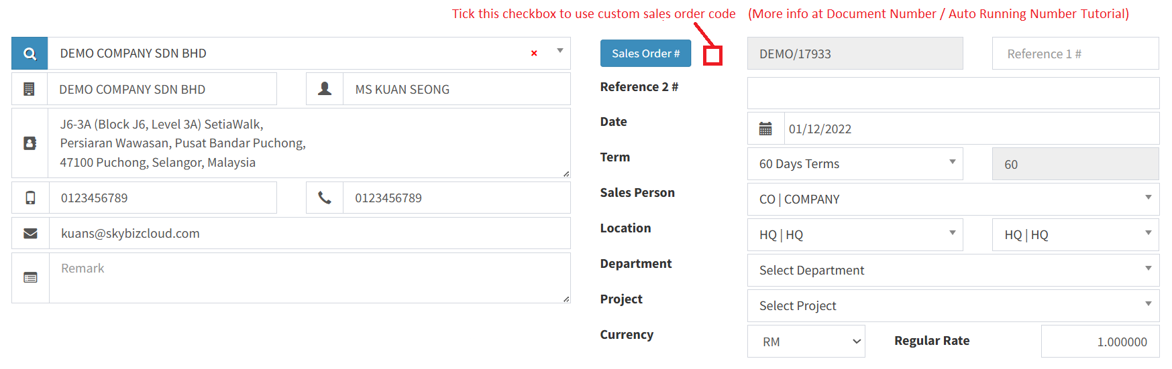Click the mobile phone icon
This screenshot has height=369, width=1172.
[x=30, y=198]
